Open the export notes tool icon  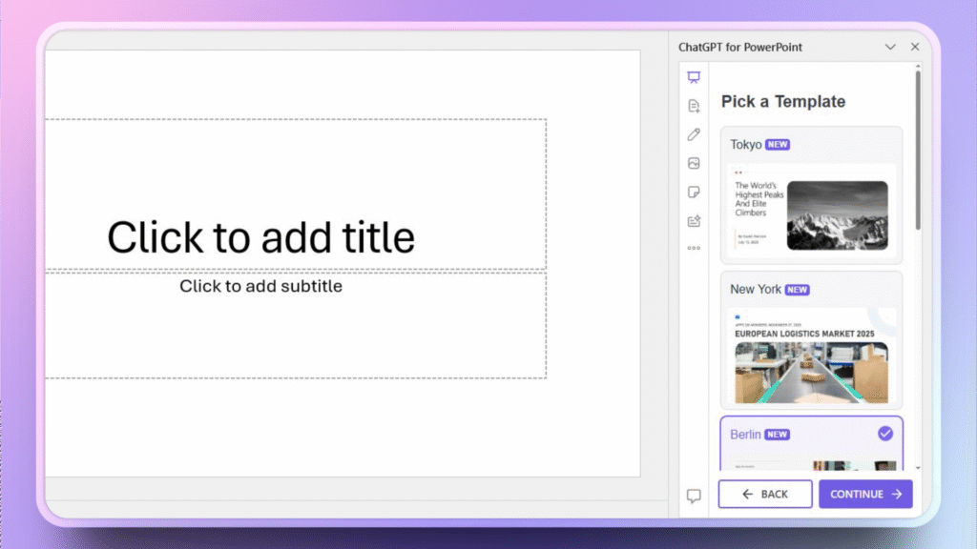click(694, 220)
